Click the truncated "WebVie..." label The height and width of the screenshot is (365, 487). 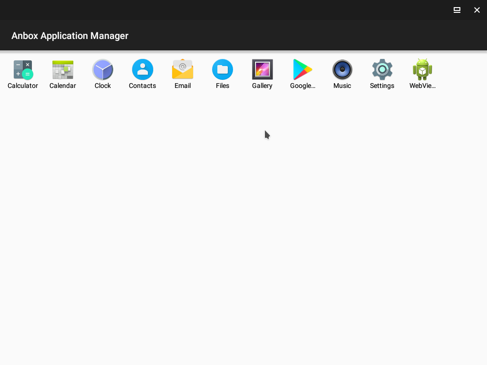click(422, 86)
